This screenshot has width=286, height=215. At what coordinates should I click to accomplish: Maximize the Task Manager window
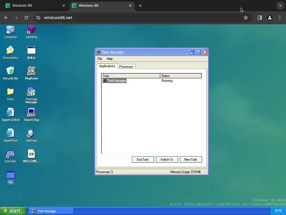(x=198, y=52)
